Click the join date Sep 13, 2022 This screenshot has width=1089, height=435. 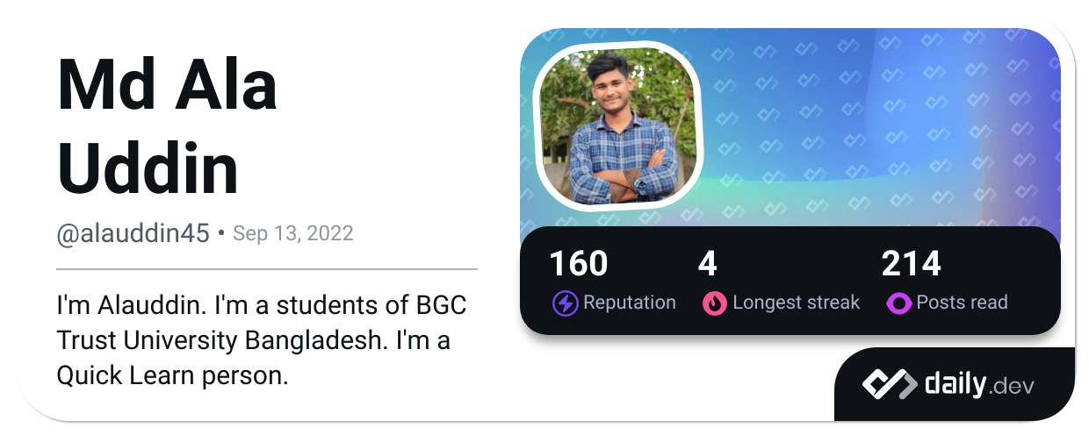pos(293,234)
